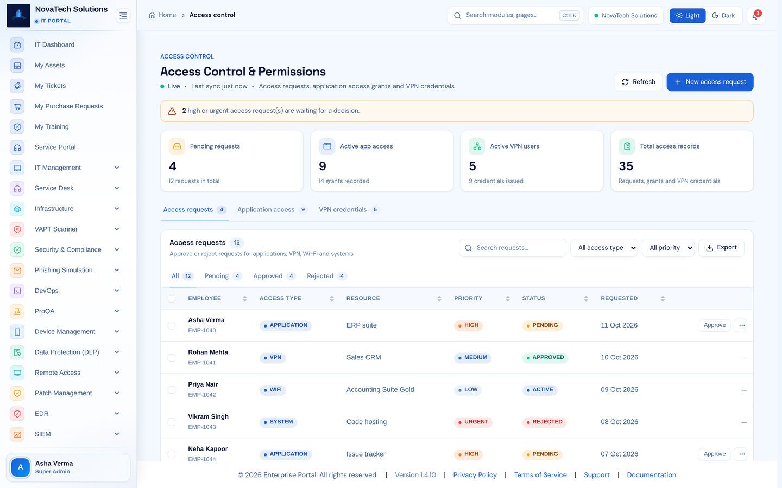782x488 pixels.
Task: Click the Home breadcrumb
Action: [162, 15]
